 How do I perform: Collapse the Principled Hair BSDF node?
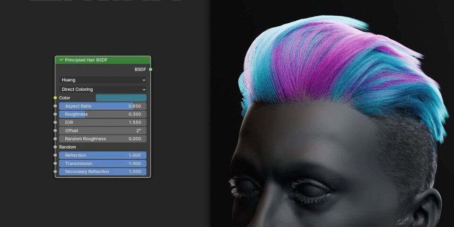click(61, 60)
